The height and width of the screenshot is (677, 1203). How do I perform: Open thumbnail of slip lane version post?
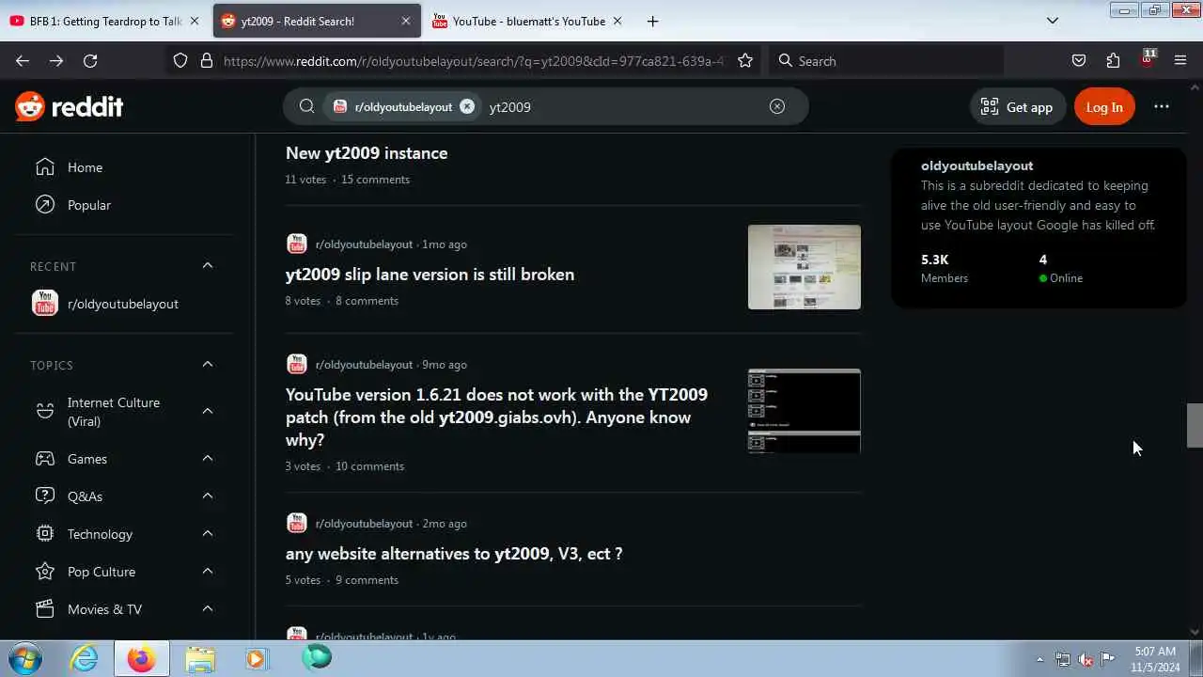click(x=805, y=267)
